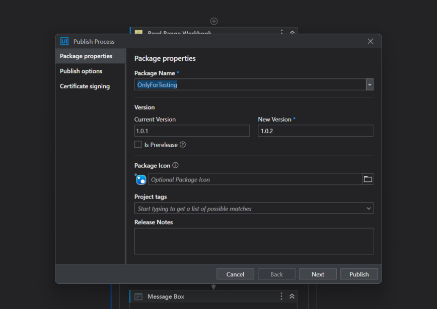The height and width of the screenshot is (309, 437).
Task: Click the New Version input field
Action: pyautogui.click(x=316, y=131)
